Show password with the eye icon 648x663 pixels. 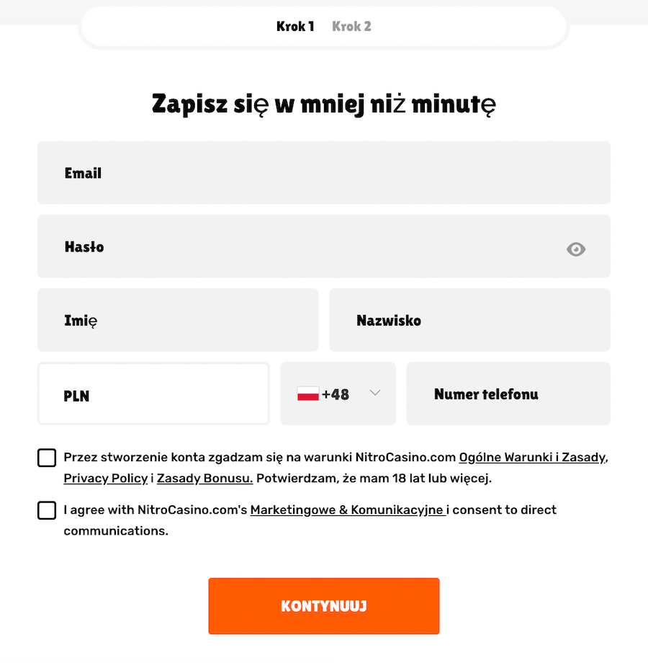pos(576,249)
